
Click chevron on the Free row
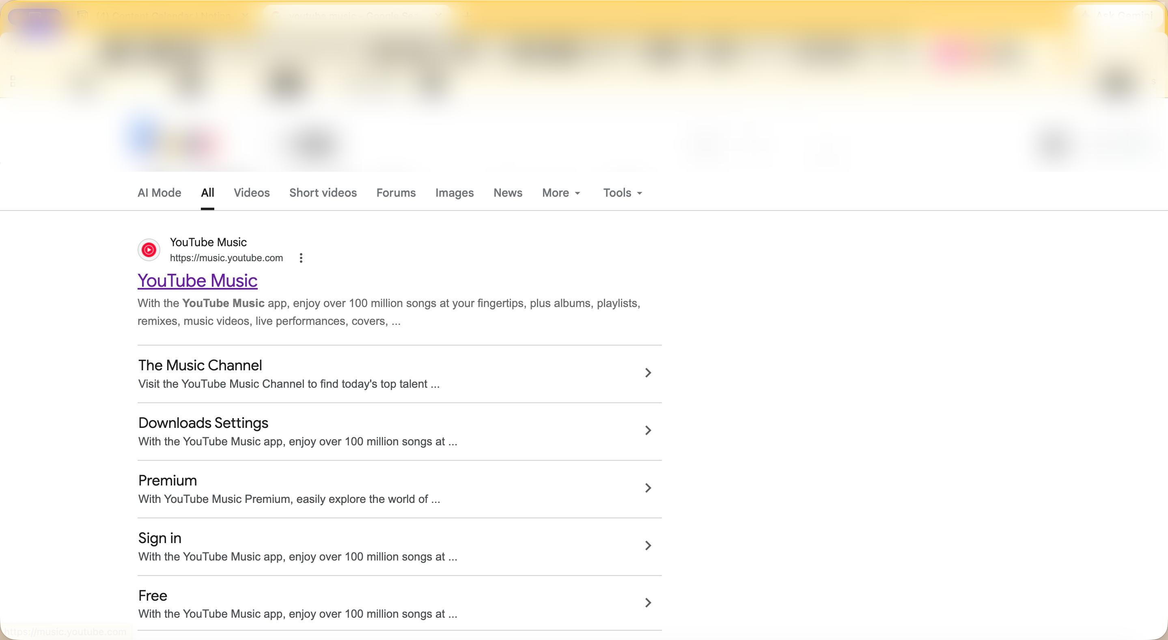[648, 602]
